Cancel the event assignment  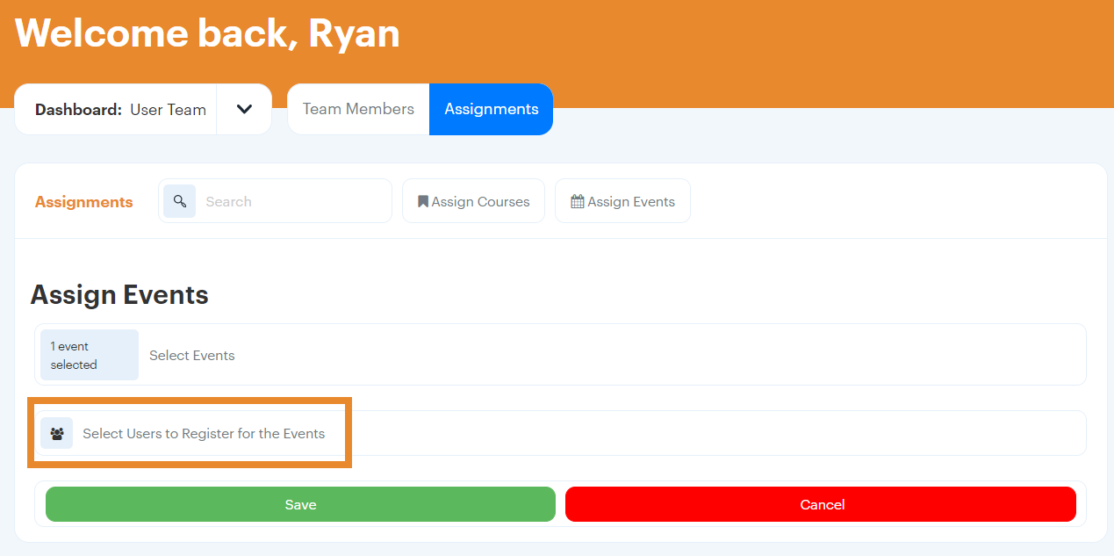coord(821,504)
